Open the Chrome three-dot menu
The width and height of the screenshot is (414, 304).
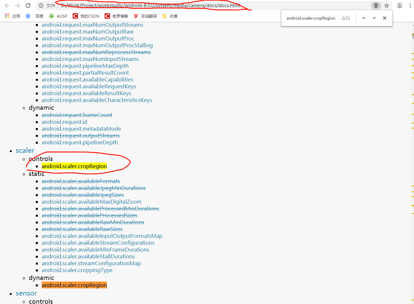(410, 5)
